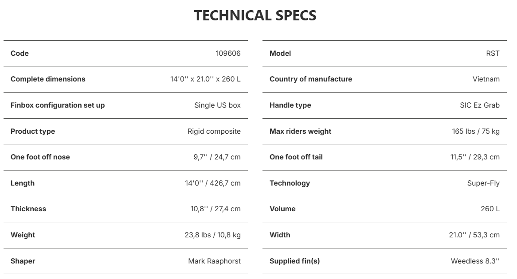Click the shaper name Mark Raaphorst

point(214,261)
